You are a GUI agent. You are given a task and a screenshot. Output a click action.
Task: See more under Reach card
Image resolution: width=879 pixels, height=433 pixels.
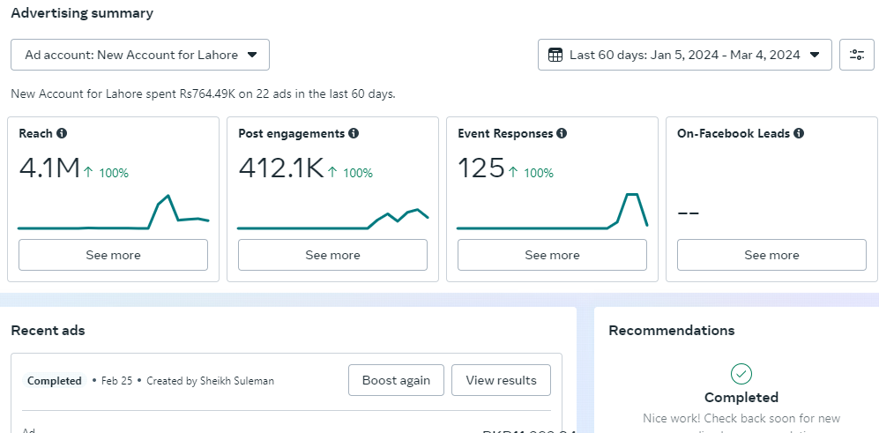(x=113, y=255)
